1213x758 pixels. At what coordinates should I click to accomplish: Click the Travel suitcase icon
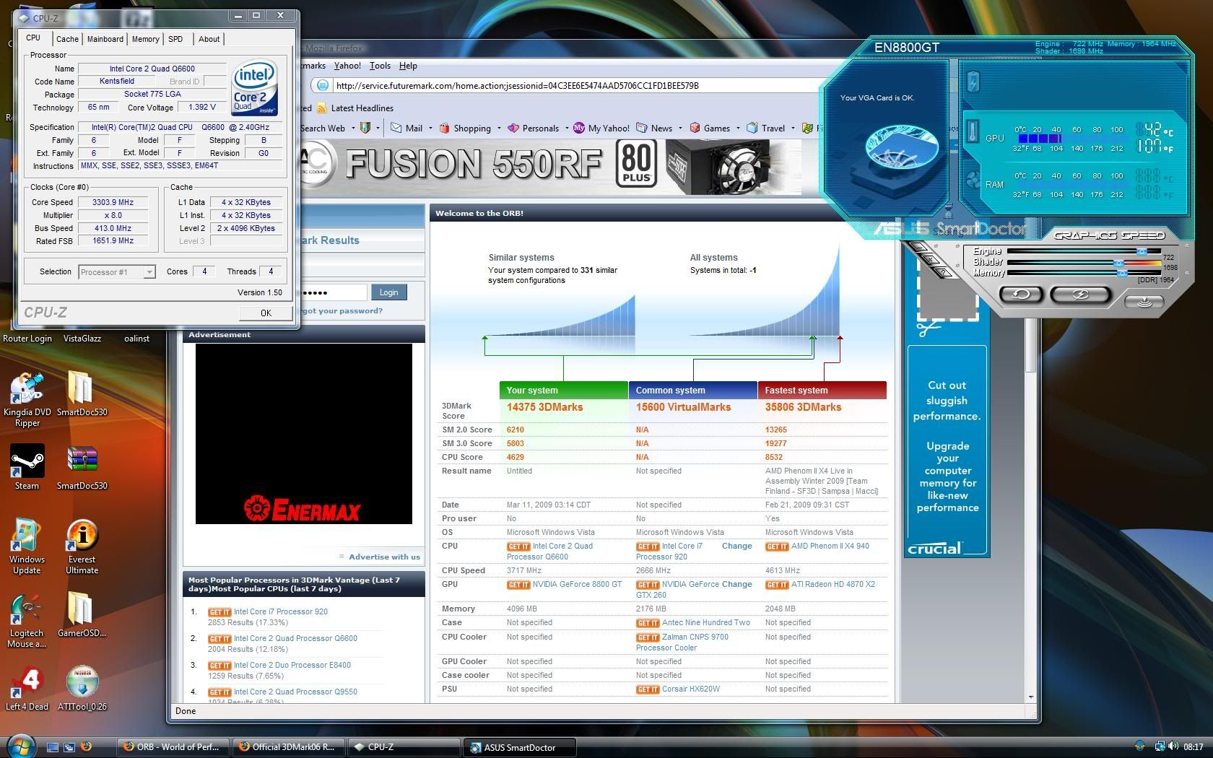click(752, 128)
